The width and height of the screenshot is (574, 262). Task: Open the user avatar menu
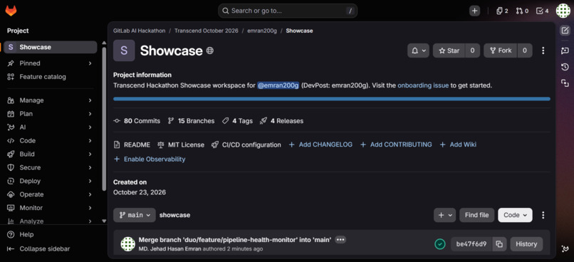[x=563, y=11]
